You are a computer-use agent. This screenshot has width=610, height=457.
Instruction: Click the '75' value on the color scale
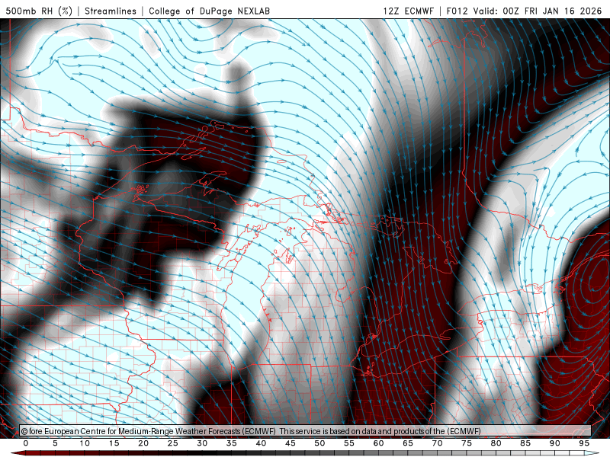point(467,443)
